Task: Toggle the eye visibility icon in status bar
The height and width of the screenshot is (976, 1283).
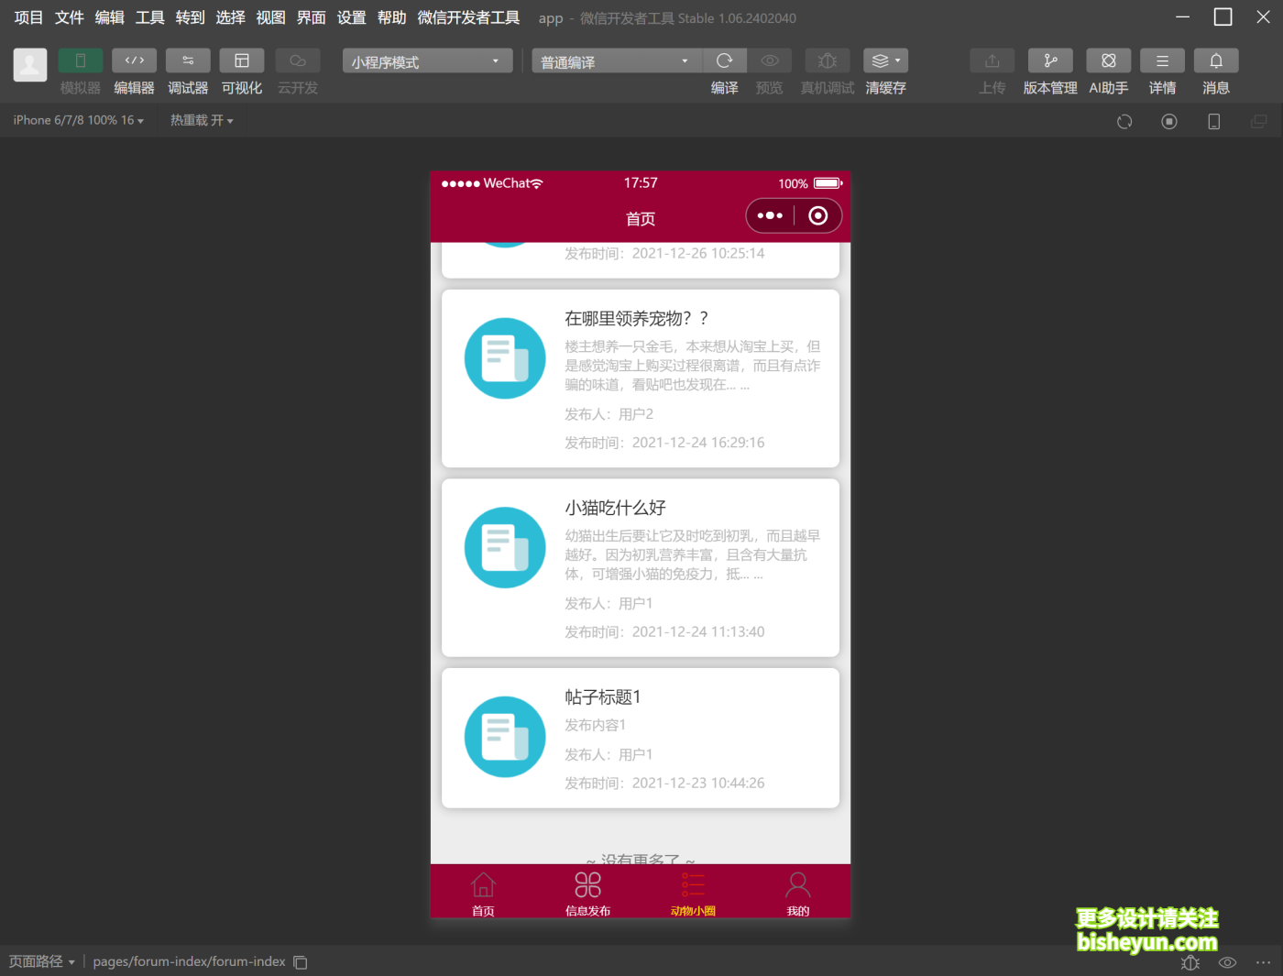Action: [x=1227, y=961]
